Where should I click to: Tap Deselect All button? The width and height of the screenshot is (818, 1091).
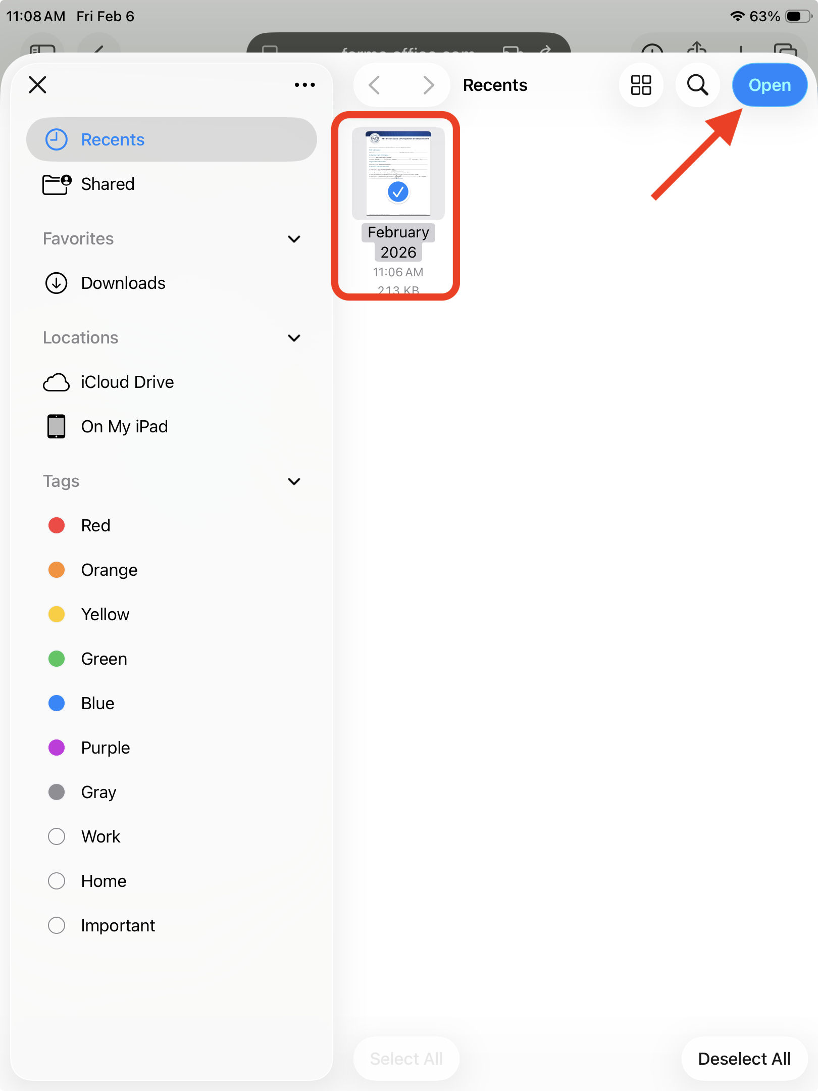pos(744,1059)
